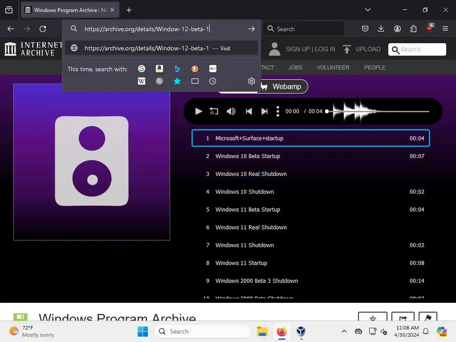Search browsing history clock icon

tap(213, 81)
